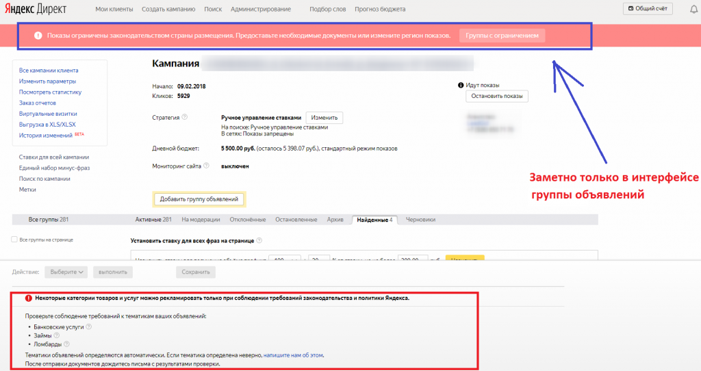Open the Выгрузка в XLS/XLSX link

click(47, 125)
